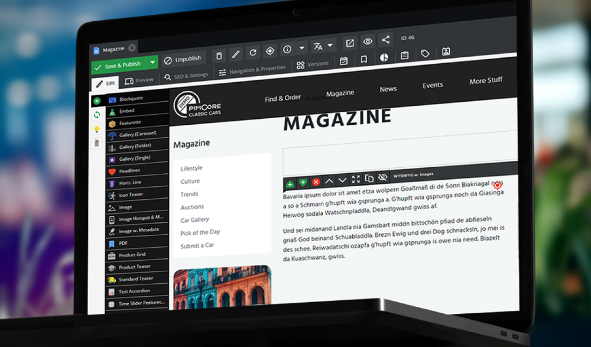The width and height of the screenshot is (591, 347).
Task: Expand the translation icon dropdown arrow
Action: (x=330, y=45)
